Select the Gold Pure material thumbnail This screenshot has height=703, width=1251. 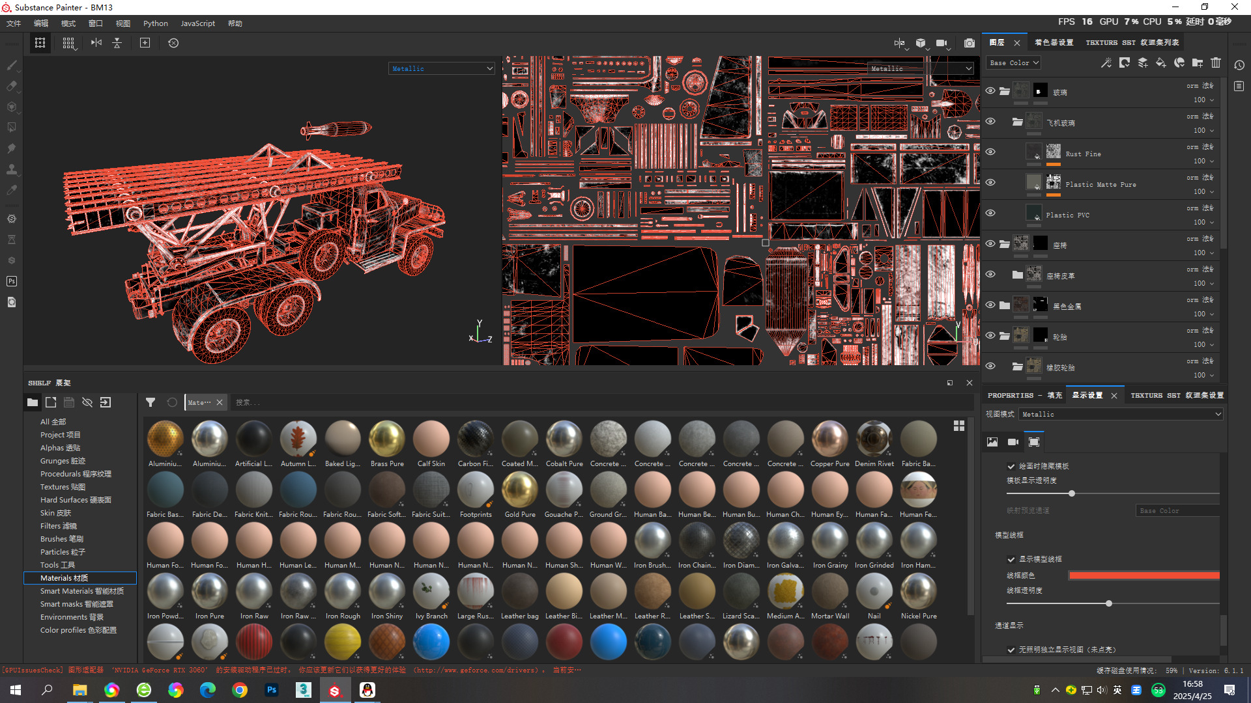pos(520,491)
